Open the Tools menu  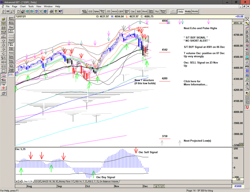31,6
